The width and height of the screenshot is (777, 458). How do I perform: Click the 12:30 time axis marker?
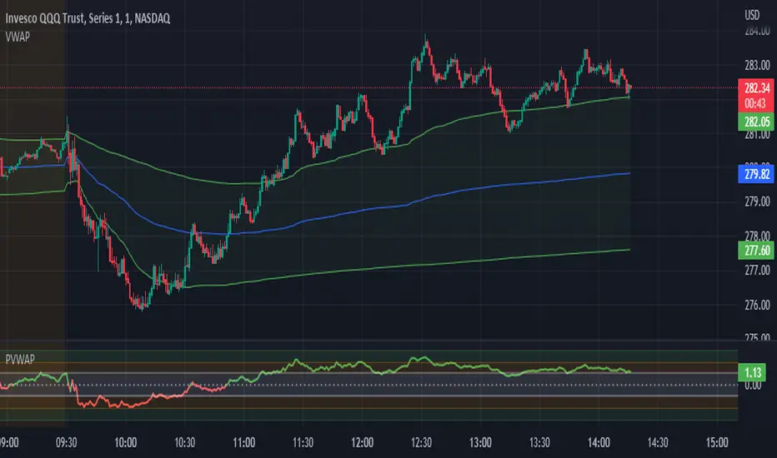click(x=421, y=442)
